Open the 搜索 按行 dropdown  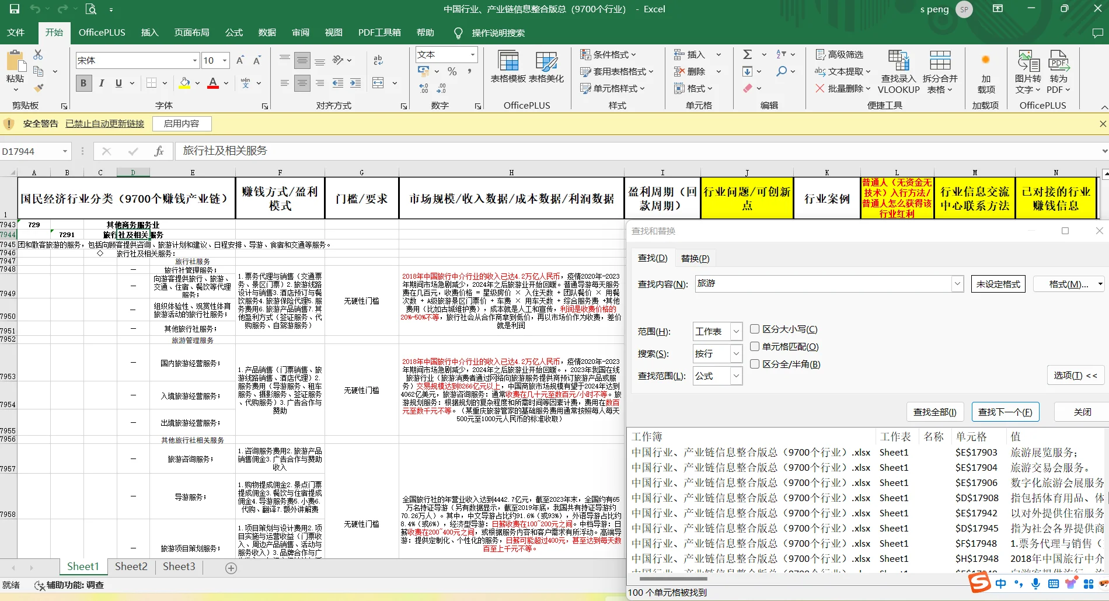click(x=737, y=354)
